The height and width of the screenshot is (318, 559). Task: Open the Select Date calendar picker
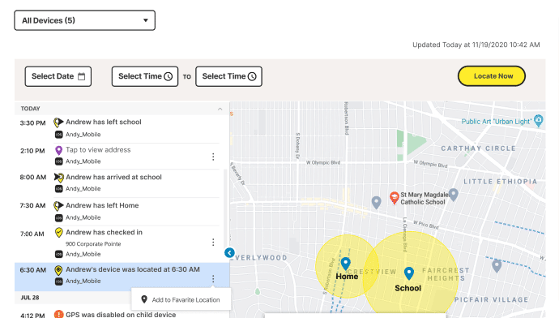click(58, 76)
